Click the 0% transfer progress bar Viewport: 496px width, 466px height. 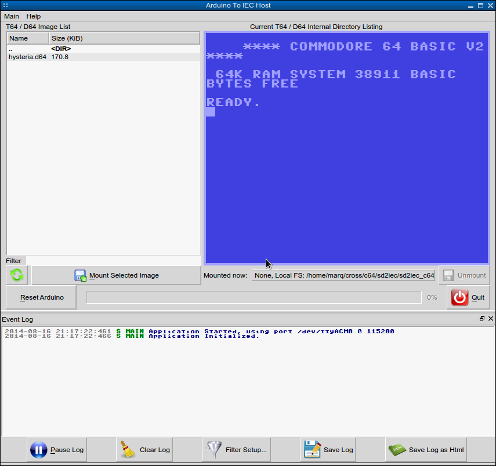254,297
